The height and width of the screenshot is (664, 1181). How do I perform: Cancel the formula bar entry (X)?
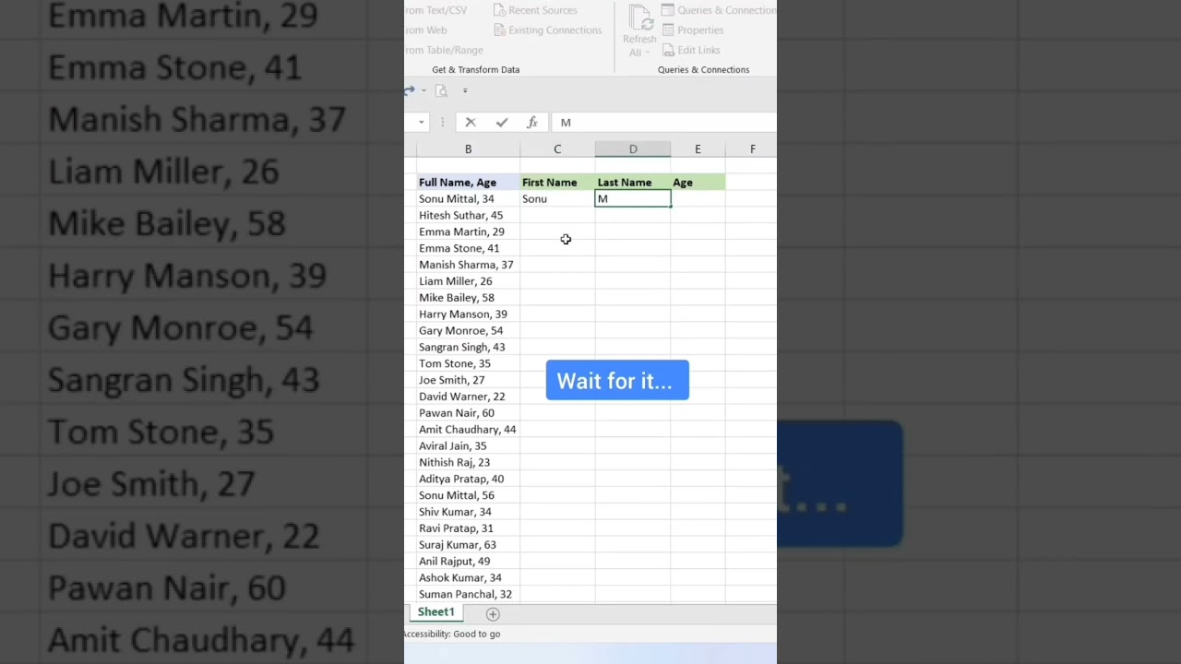(471, 123)
